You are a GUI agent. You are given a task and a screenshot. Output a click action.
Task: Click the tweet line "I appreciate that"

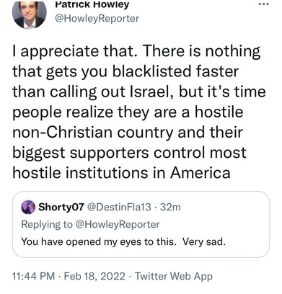(74, 51)
